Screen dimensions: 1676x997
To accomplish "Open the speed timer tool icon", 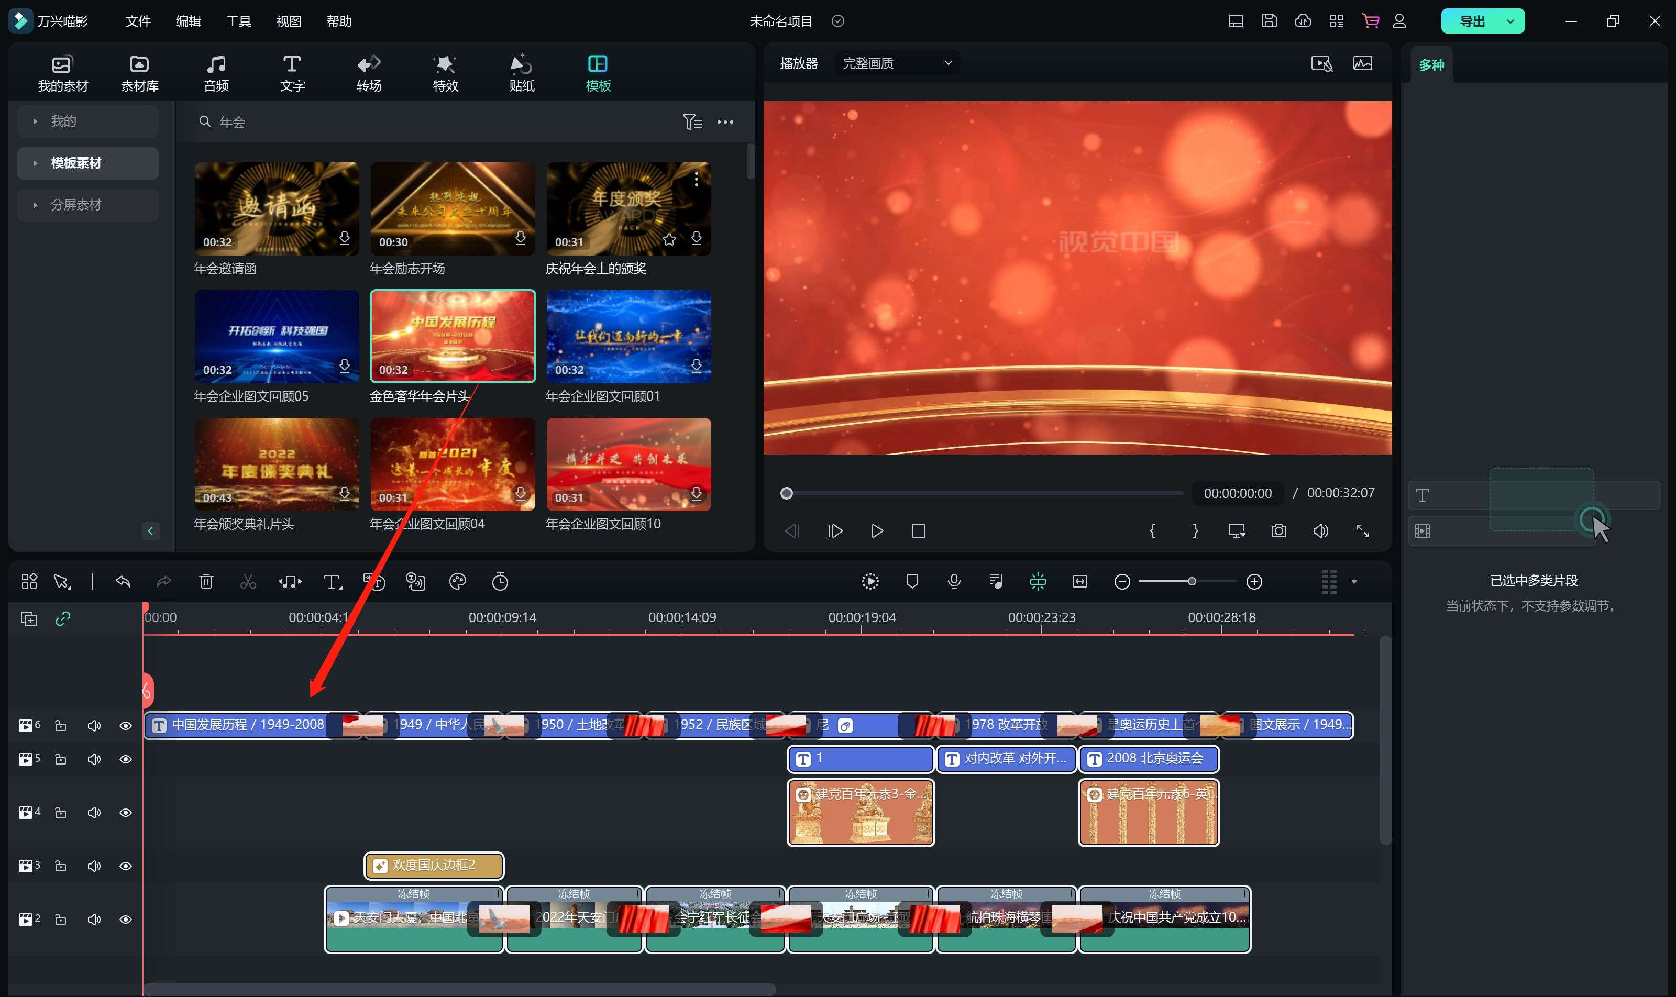I will pyautogui.click(x=500, y=582).
